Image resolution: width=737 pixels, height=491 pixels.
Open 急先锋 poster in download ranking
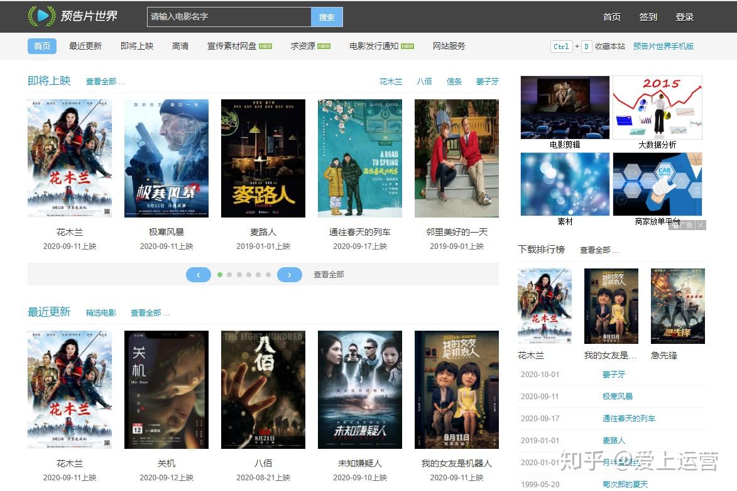coord(678,306)
